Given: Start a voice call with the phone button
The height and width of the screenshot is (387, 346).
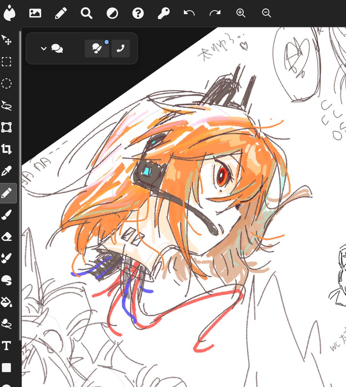Looking at the screenshot, I should [x=121, y=49].
